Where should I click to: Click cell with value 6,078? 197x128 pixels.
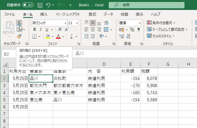[149, 79]
